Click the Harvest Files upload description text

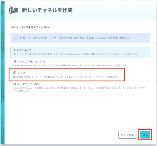point(70,66)
